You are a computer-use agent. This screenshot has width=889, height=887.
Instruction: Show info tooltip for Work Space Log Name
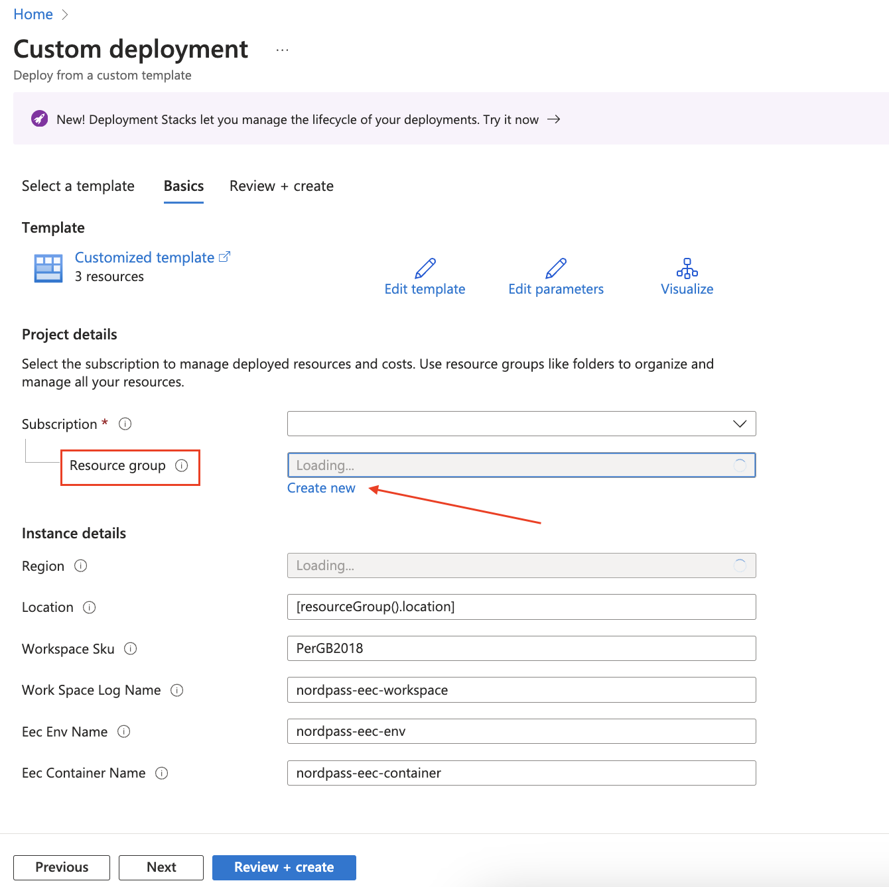pyautogui.click(x=177, y=690)
